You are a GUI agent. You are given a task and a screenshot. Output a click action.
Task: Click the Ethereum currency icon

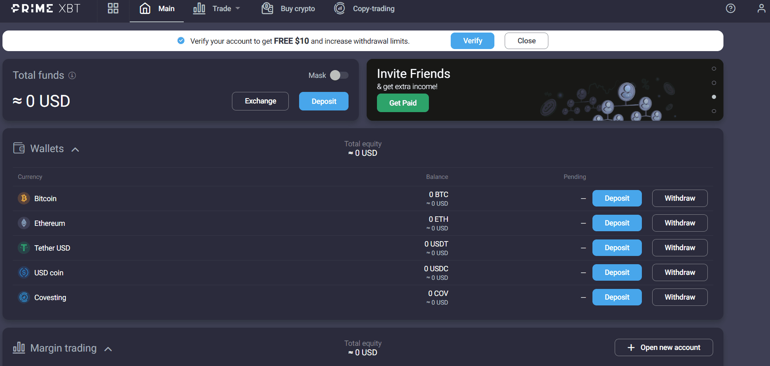coord(24,223)
